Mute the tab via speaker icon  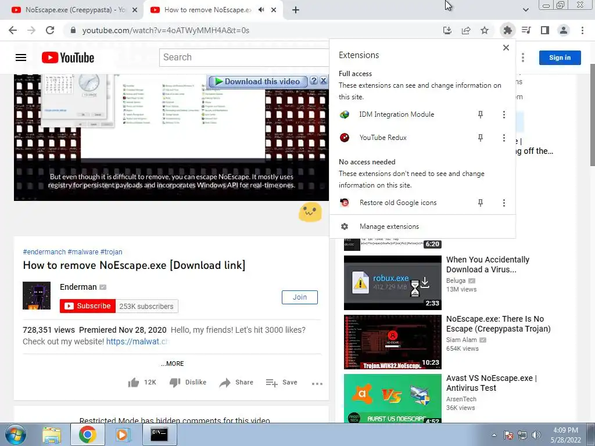tap(261, 10)
